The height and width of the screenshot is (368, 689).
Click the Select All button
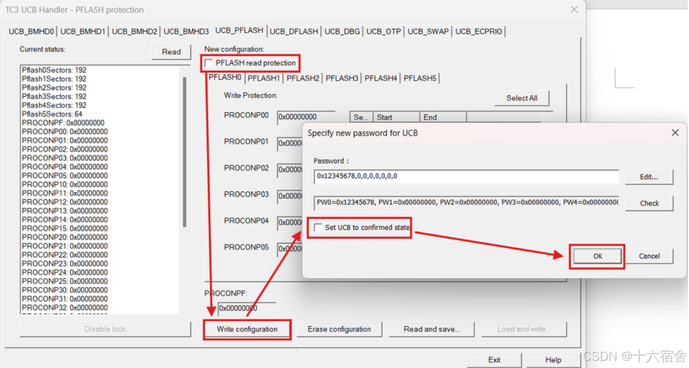[x=521, y=98]
